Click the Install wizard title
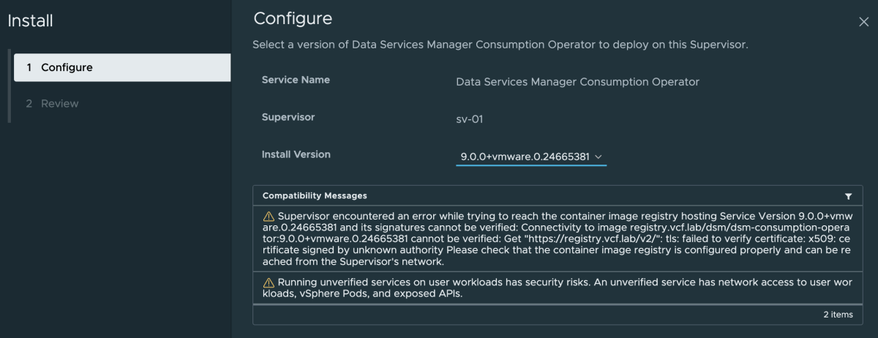 [x=31, y=21]
